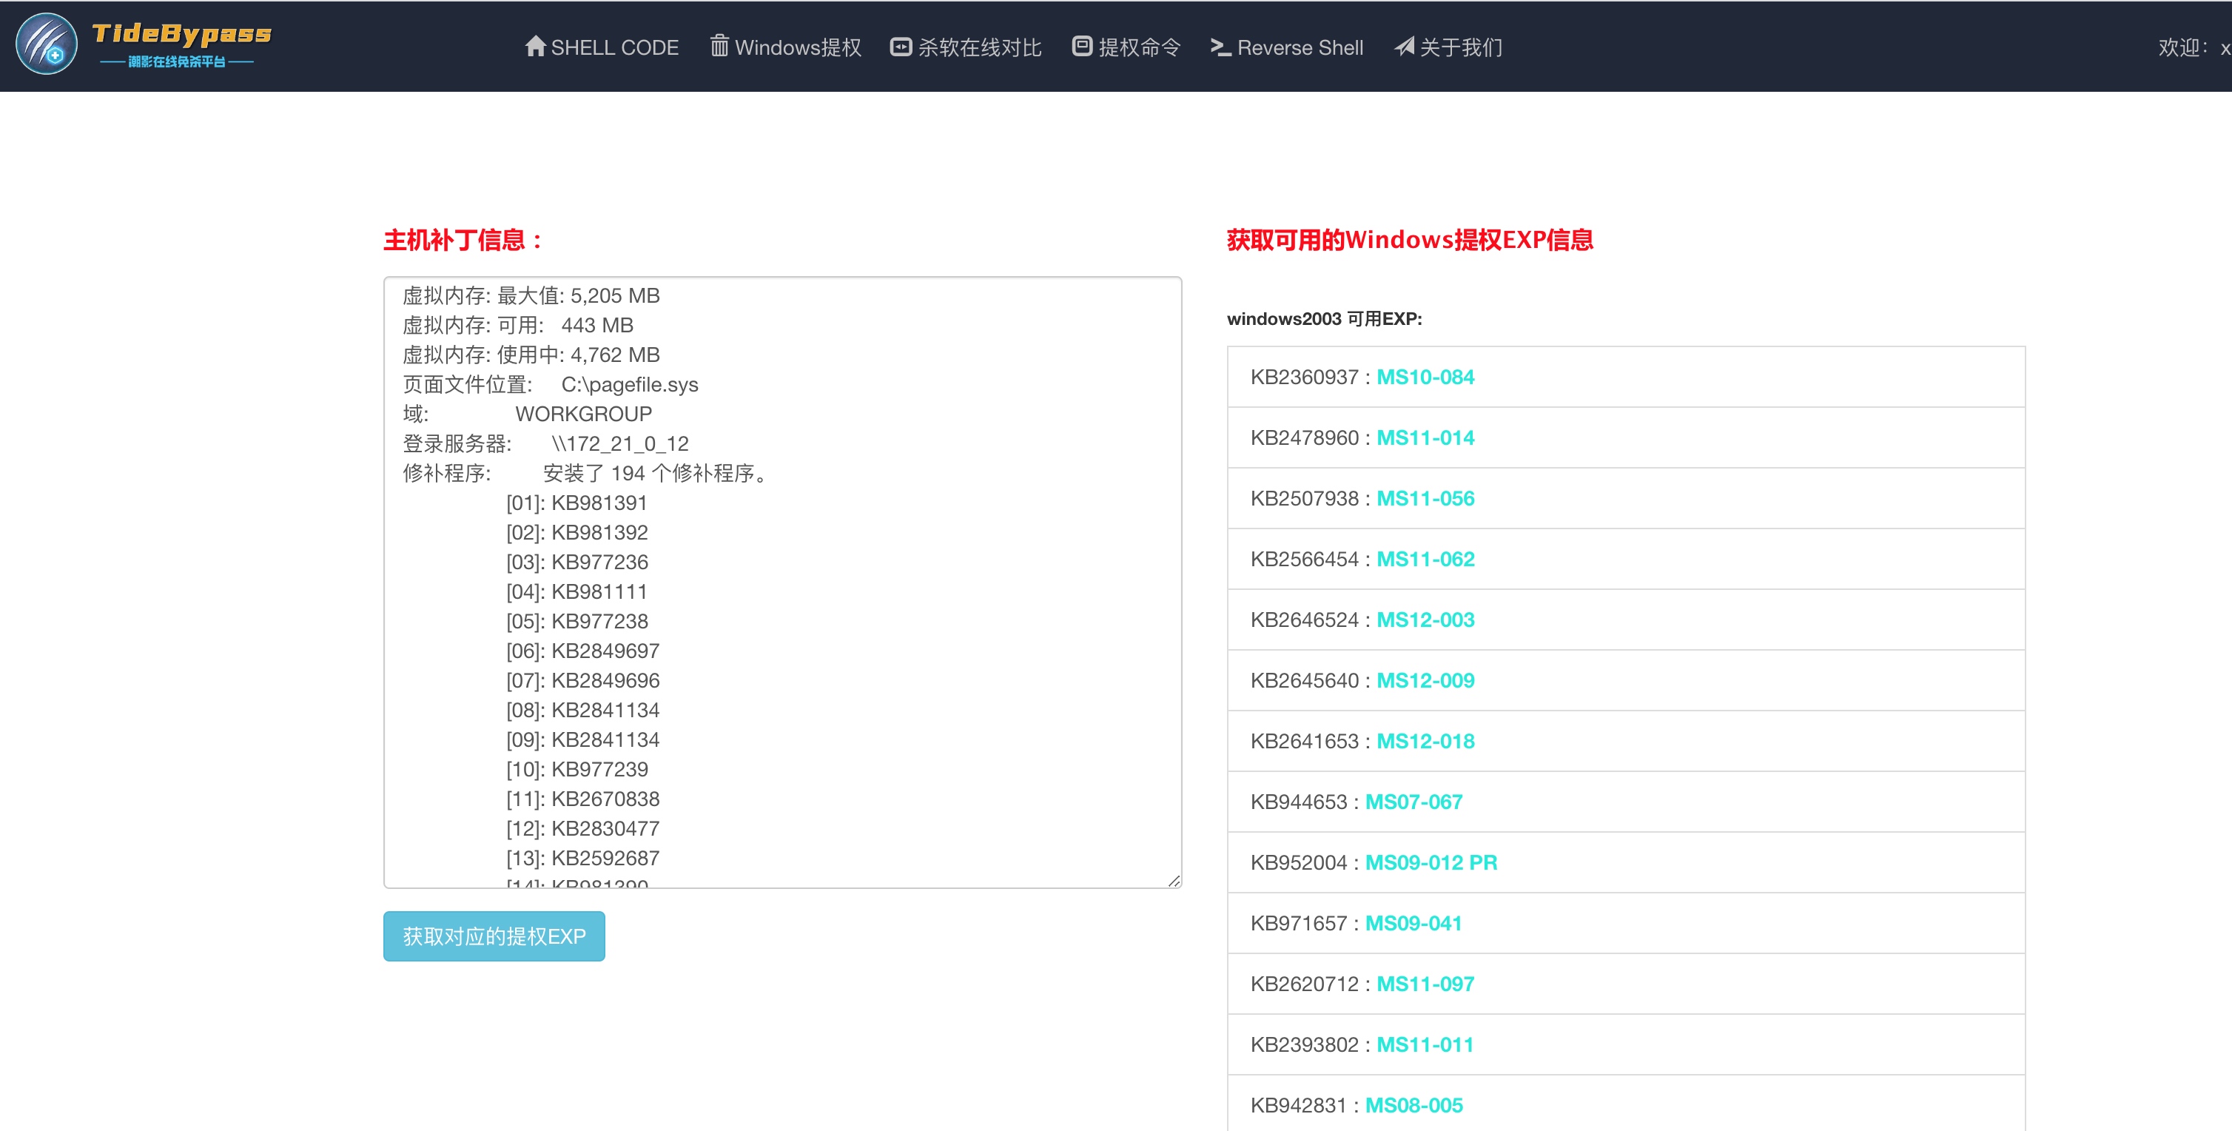Image resolution: width=2232 pixels, height=1131 pixels.
Task: Click the paper plane icon beside 关于我们
Action: pyautogui.click(x=1404, y=46)
